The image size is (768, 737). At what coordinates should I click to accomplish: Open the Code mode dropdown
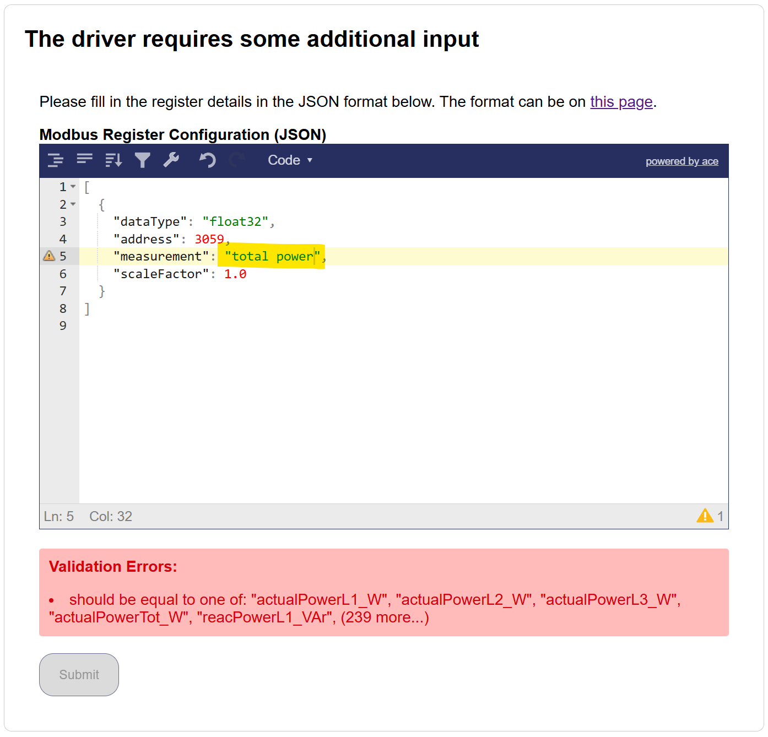(x=290, y=160)
